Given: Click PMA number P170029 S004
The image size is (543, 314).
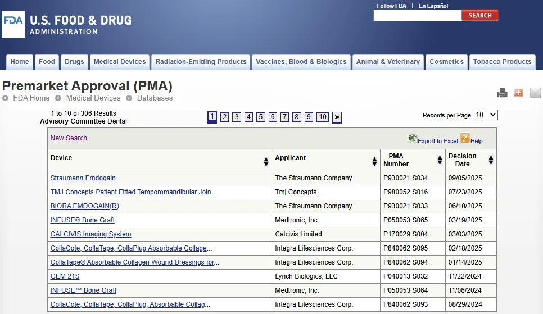Looking at the screenshot, I should click(405, 234).
